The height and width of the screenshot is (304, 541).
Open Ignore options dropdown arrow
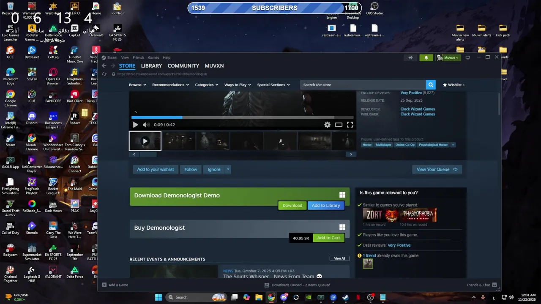(x=228, y=169)
